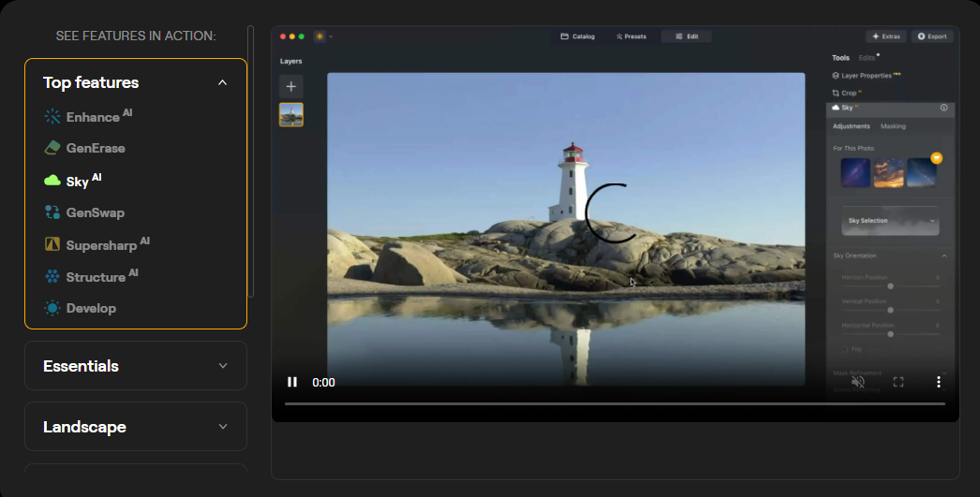The height and width of the screenshot is (497, 980).
Task: Open the GenErase eraser icon
Action: point(52,148)
